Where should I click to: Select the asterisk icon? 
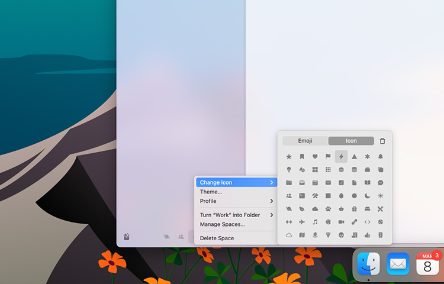367,156
